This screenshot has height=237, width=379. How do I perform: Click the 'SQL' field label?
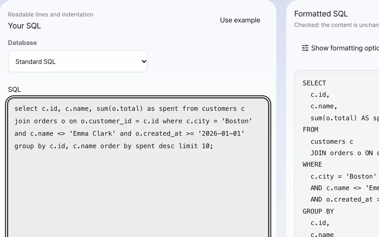click(x=14, y=89)
